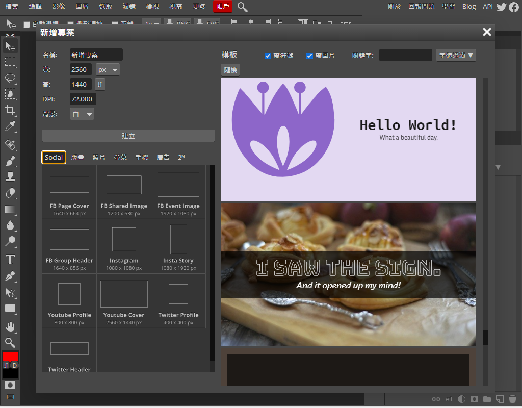The width and height of the screenshot is (522, 408).
Task: Reset colors to default with D button
Action: [15, 365]
